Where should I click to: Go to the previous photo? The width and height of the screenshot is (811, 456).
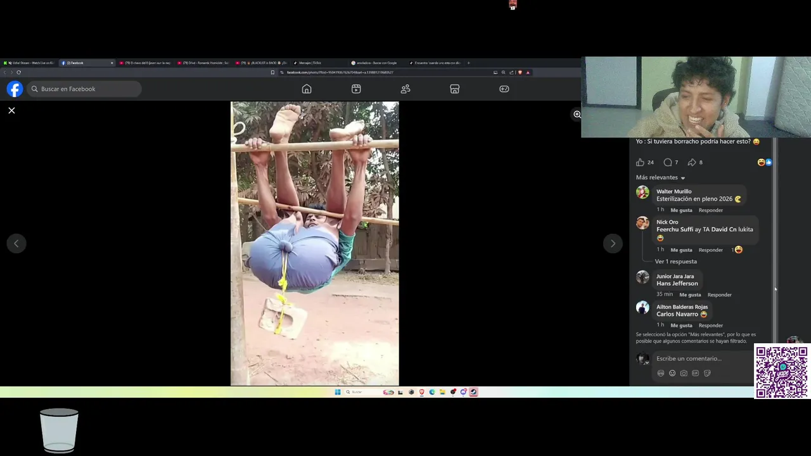(x=16, y=243)
